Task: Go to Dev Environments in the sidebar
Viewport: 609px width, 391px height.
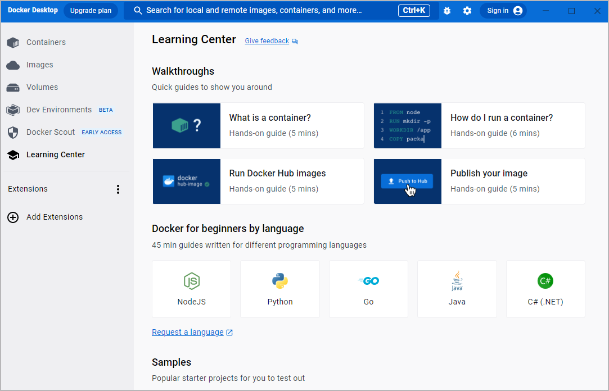Action: pyautogui.click(x=59, y=110)
